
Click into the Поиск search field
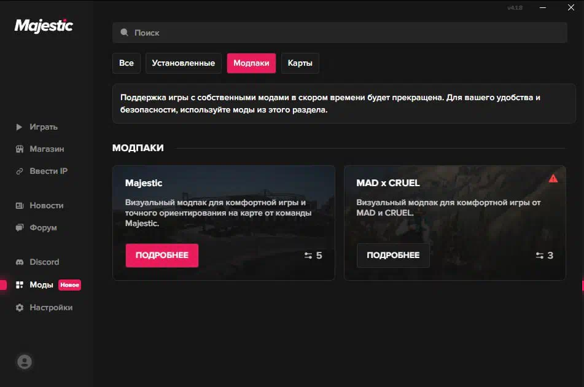tap(344, 33)
